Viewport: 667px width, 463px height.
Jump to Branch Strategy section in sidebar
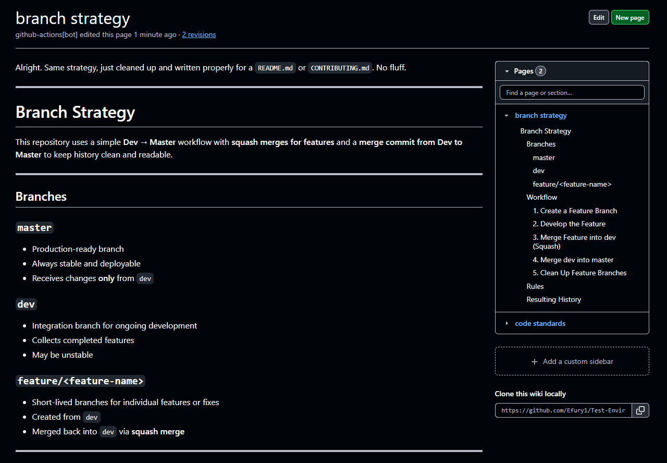coord(546,131)
